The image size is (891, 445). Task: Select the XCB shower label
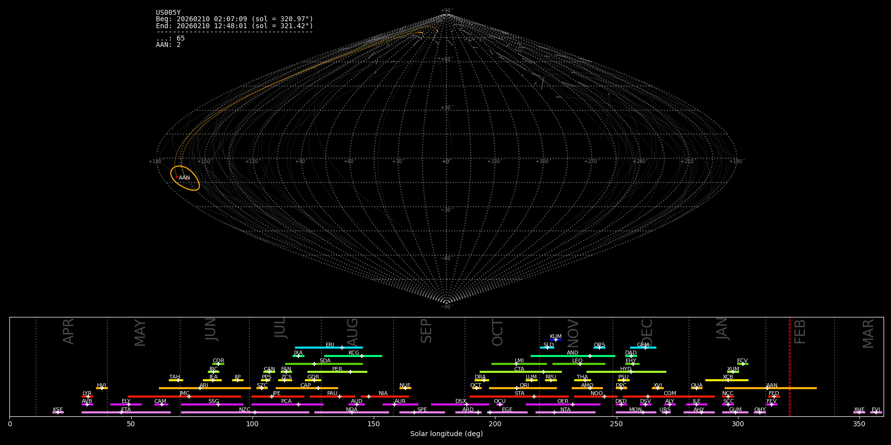point(728,377)
